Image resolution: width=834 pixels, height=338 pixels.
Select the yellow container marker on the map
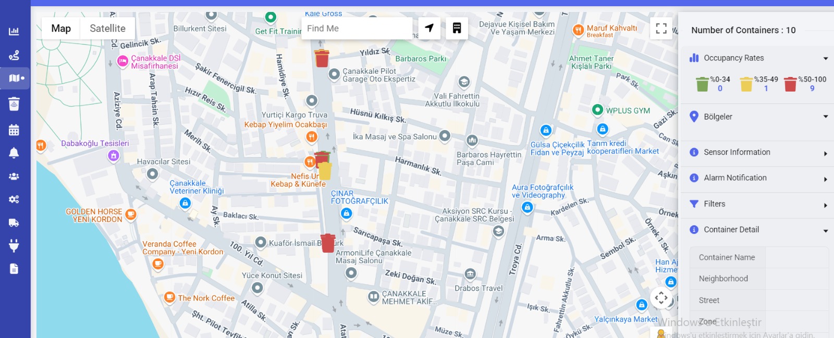pos(325,171)
